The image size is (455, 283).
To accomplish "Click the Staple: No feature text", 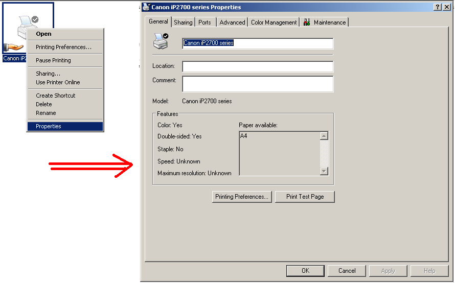I will [x=170, y=149].
